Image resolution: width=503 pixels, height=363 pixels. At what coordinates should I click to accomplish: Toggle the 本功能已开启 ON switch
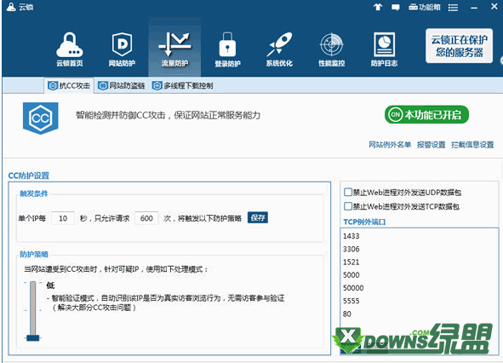coord(426,114)
